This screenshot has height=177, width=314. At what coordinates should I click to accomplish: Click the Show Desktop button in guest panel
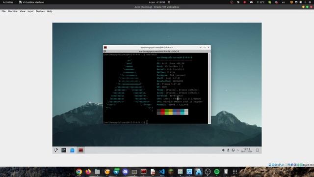coord(257,150)
